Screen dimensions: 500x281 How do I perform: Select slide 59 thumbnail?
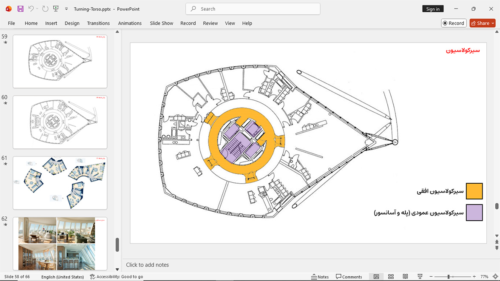coord(60,61)
